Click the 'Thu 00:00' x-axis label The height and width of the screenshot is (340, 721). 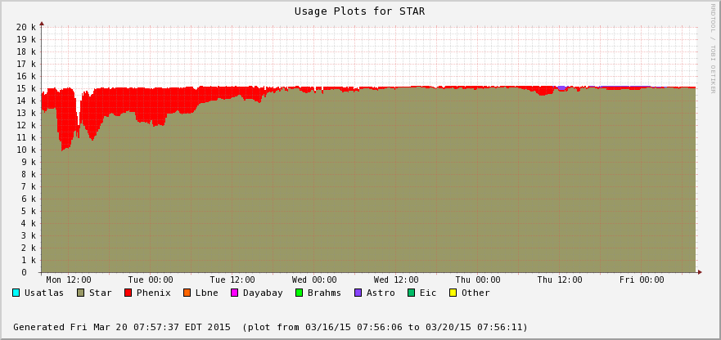coord(478,280)
